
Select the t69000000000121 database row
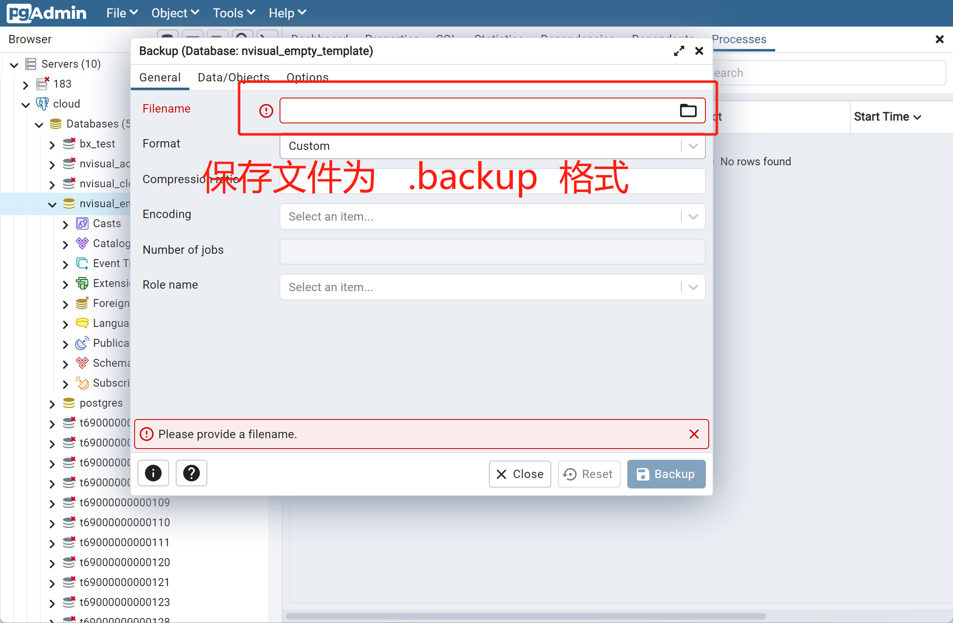pos(125,582)
